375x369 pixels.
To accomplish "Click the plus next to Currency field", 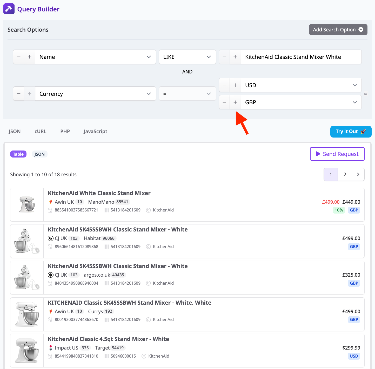I will [30, 94].
